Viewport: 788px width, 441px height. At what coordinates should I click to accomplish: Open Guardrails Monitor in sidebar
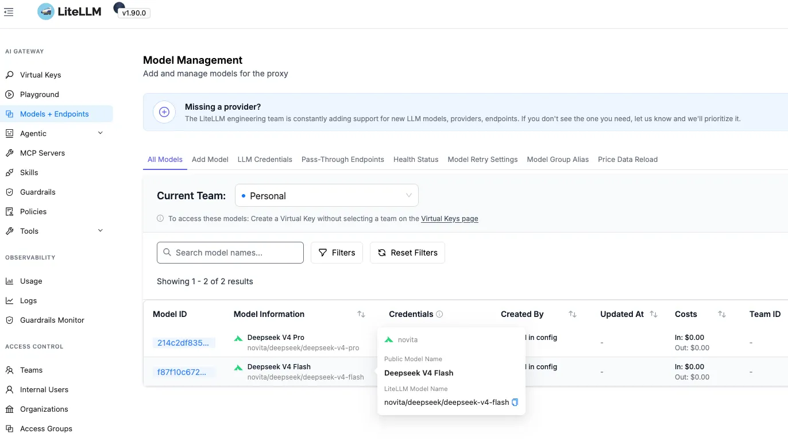pos(52,320)
